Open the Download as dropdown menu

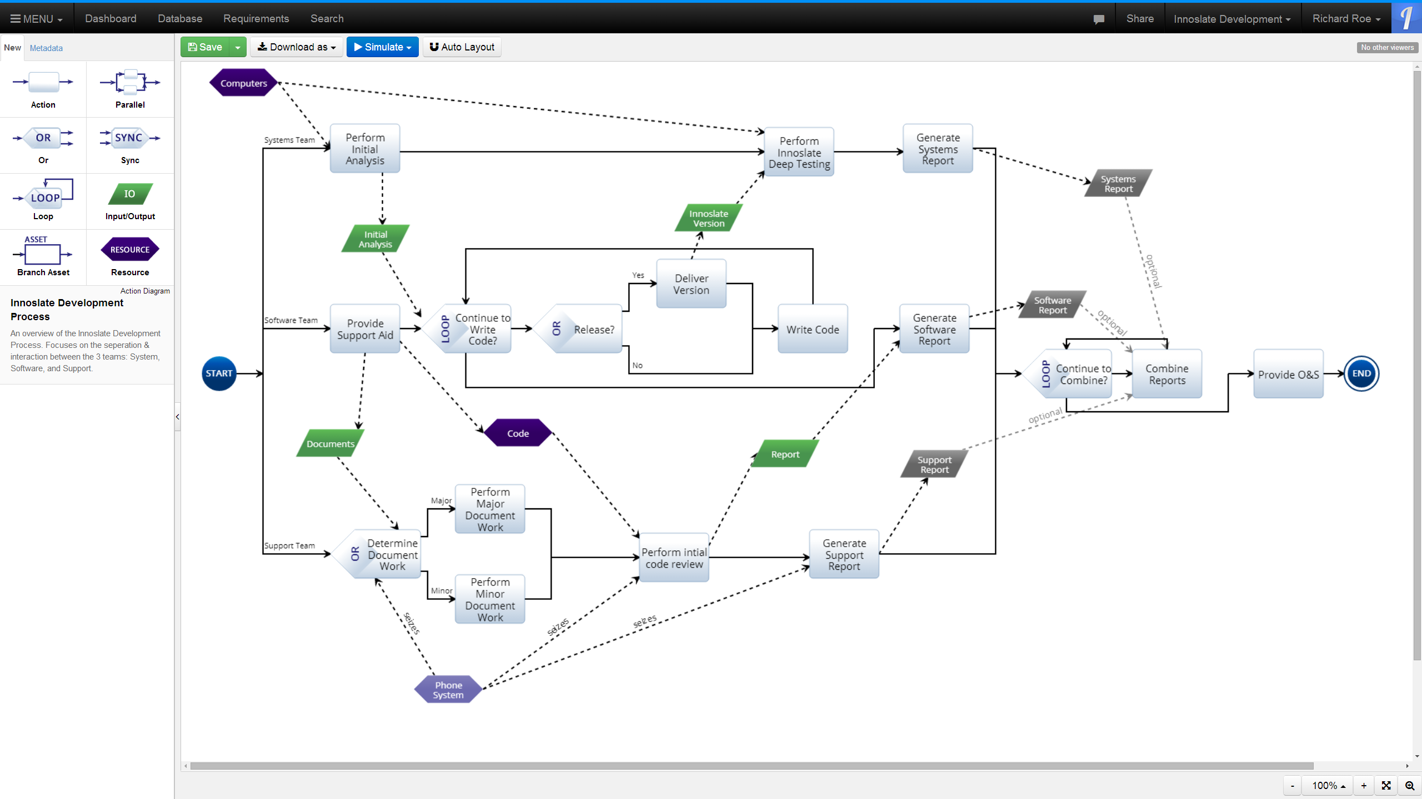pyautogui.click(x=297, y=47)
